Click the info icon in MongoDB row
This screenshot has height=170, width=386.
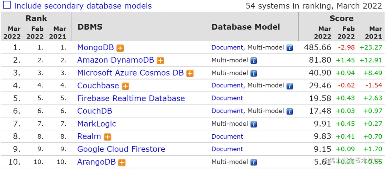[x=289, y=48]
